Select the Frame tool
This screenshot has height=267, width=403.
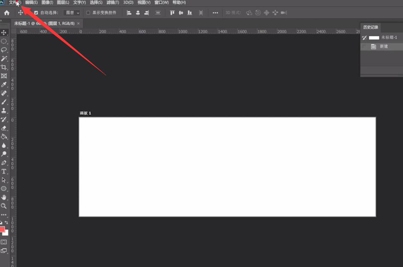4,76
